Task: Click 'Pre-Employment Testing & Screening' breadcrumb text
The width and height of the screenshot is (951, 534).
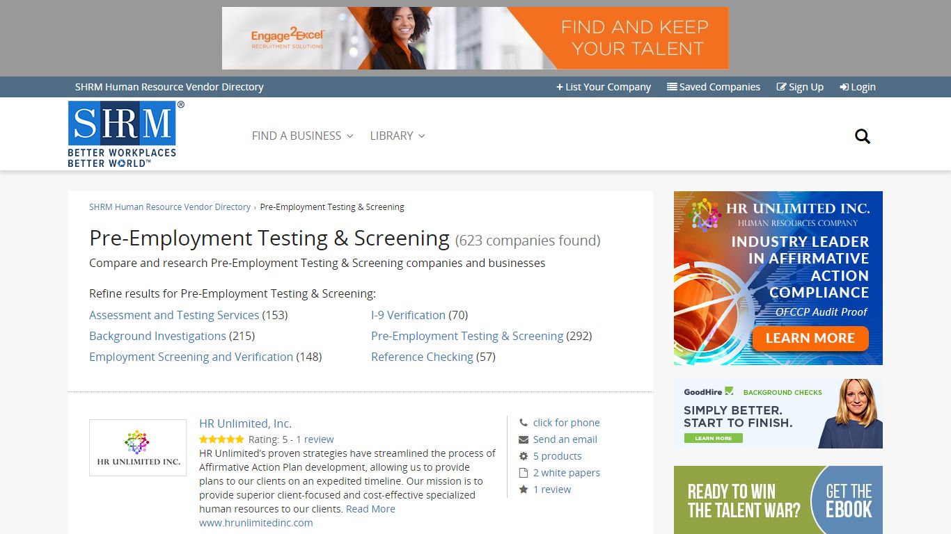Action: pyautogui.click(x=332, y=207)
